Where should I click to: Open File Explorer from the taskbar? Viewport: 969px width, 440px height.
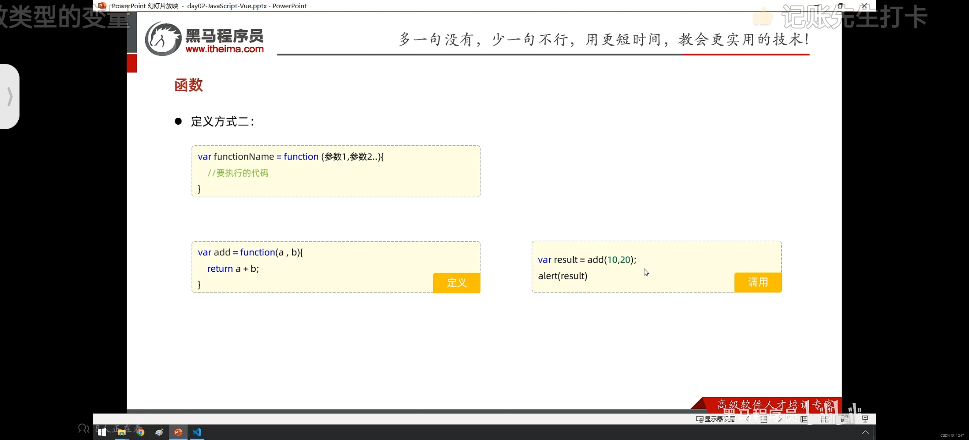(121, 432)
